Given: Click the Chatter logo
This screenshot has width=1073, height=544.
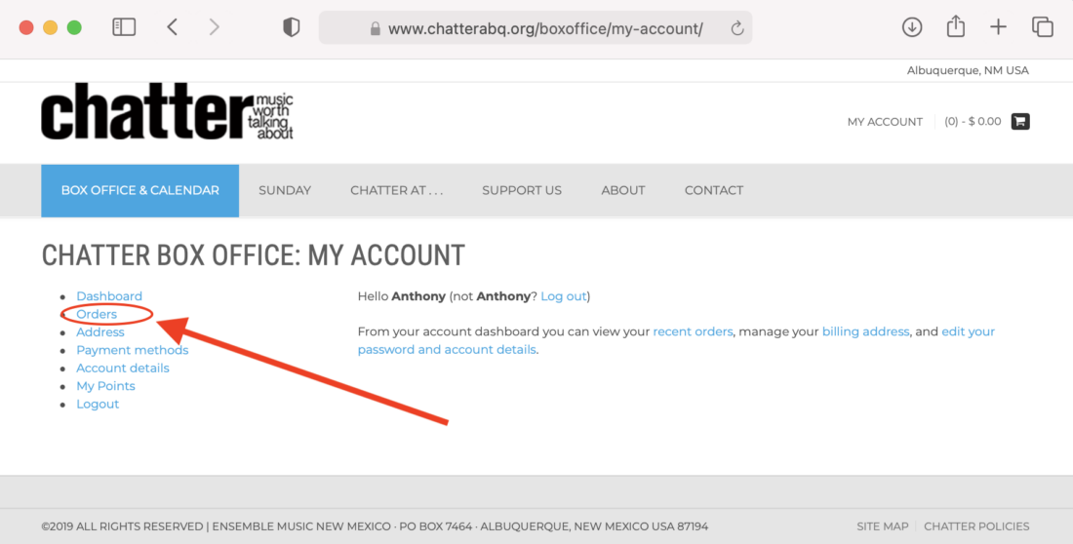Looking at the screenshot, I should [x=167, y=111].
